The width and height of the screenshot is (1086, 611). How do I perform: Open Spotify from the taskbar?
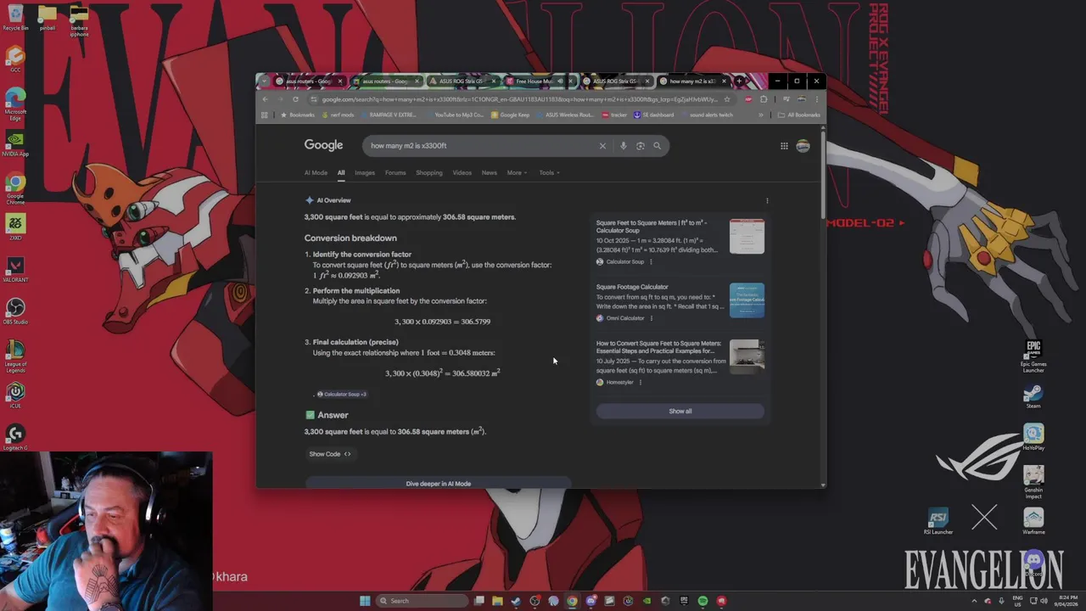tap(703, 601)
